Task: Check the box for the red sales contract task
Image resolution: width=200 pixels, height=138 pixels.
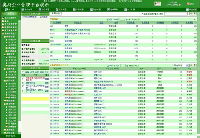Action: pos(23,79)
